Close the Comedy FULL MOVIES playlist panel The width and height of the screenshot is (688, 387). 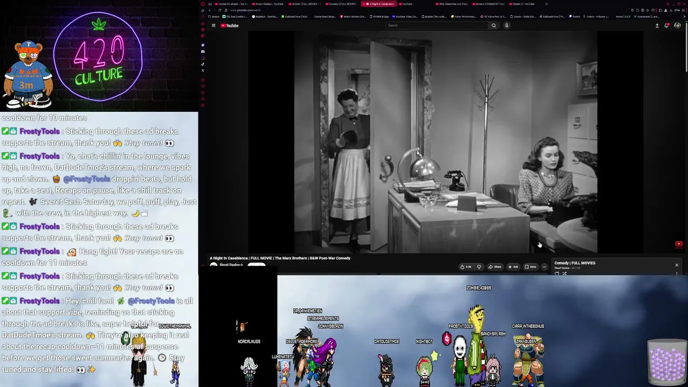677,265
